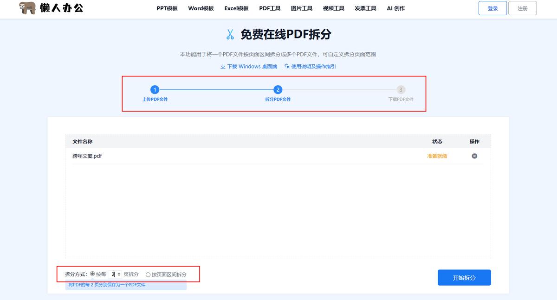
Task: Click the up arrow of the page stepper
Action: click(x=119, y=272)
